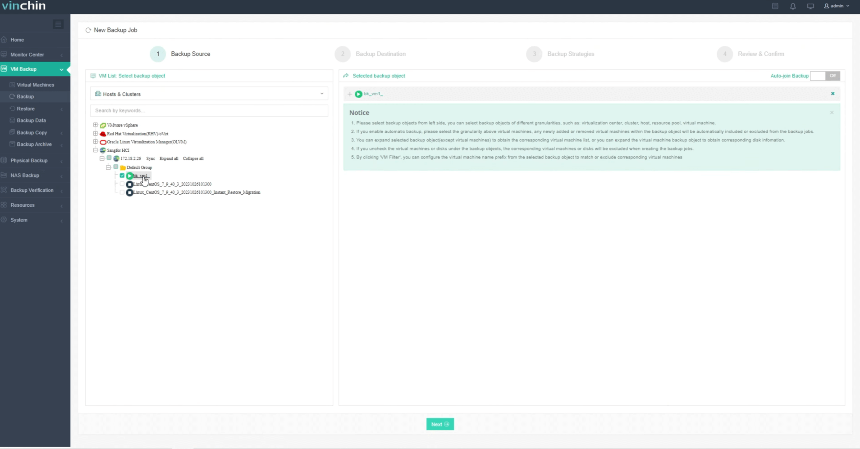This screenshot has width=860, height=449.
Task: Expand selected bk_vm1_ object with plus
Action: coord(350,94)
